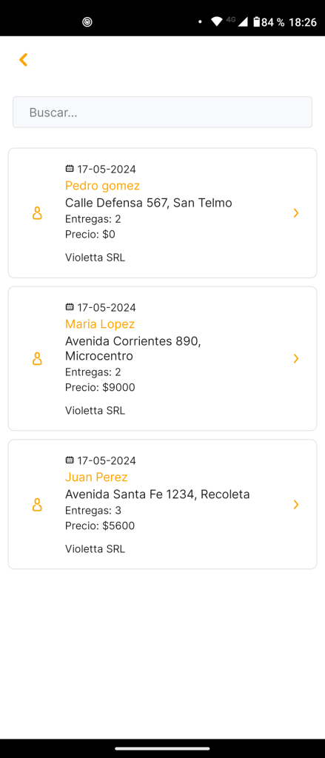Screen dimensions: 325x758
Task: Click the person icon beside Juan Perez
Action: 37,505
